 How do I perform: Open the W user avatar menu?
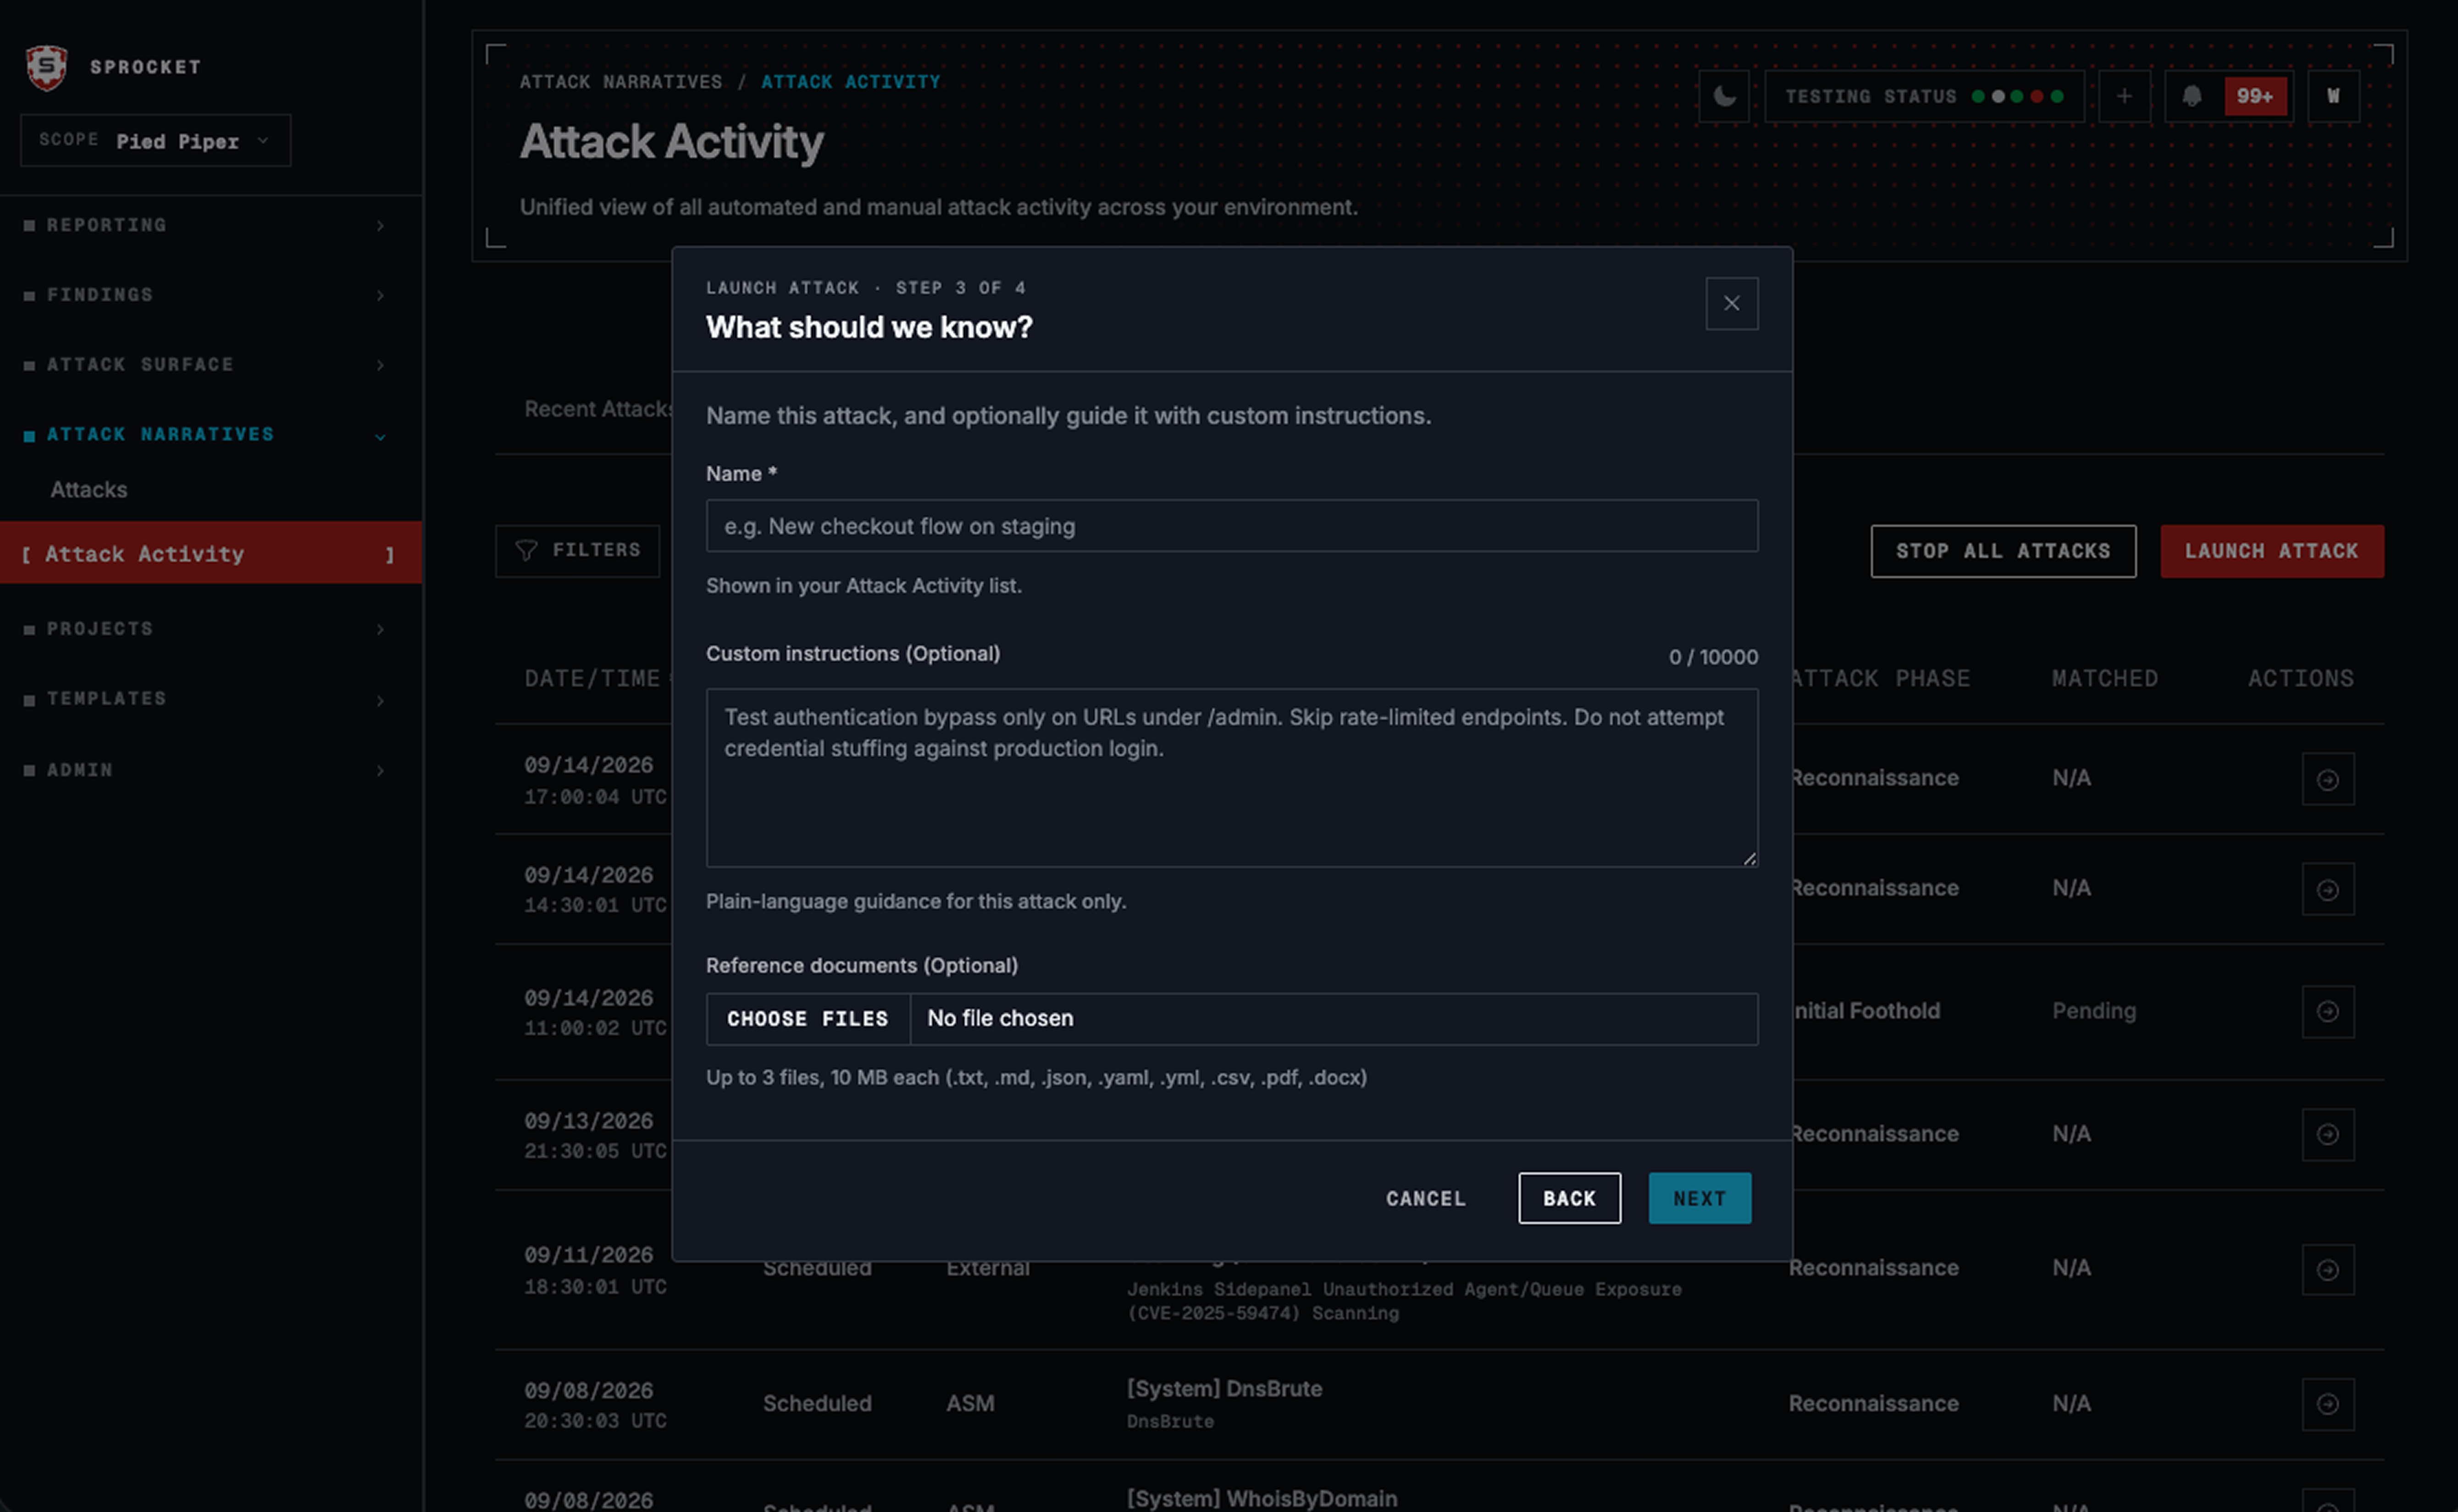(2333, 96)
